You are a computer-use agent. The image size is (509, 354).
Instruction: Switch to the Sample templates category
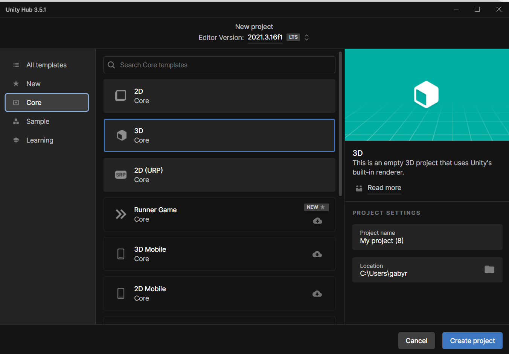tap(47, 122)
